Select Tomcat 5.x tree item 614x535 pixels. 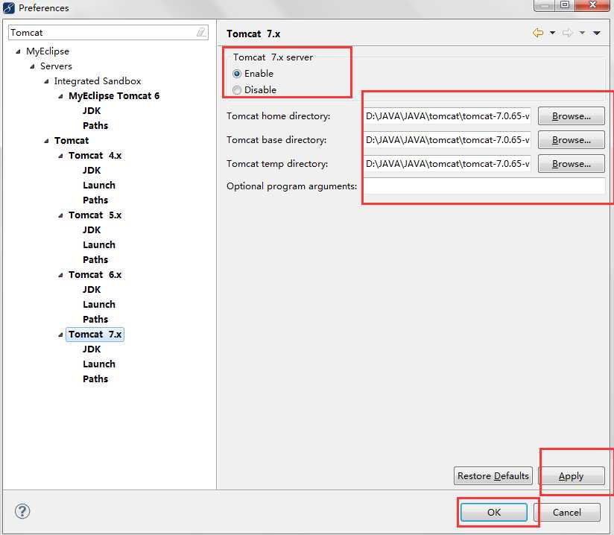click(x=95, y=215)
